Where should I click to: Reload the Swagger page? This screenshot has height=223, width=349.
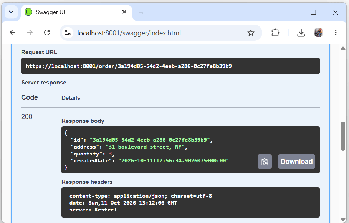click(47, 33)
